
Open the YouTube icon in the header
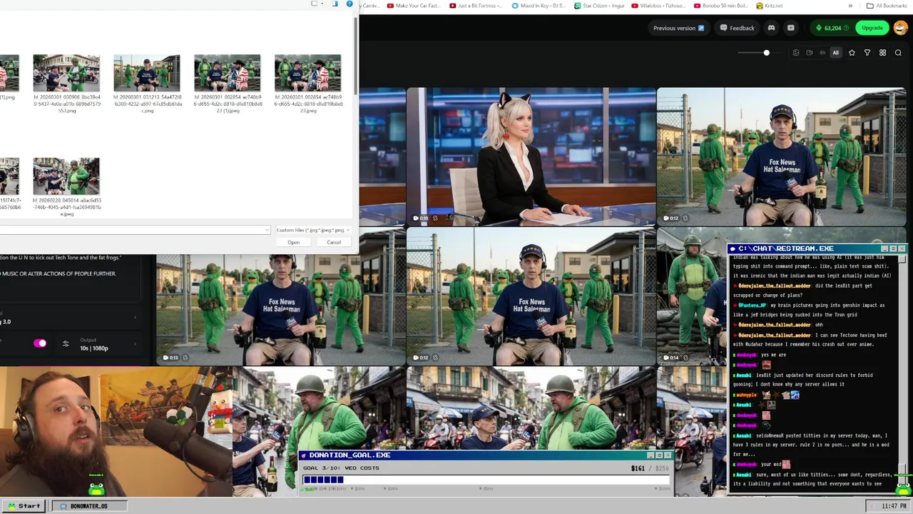[790, 28]
